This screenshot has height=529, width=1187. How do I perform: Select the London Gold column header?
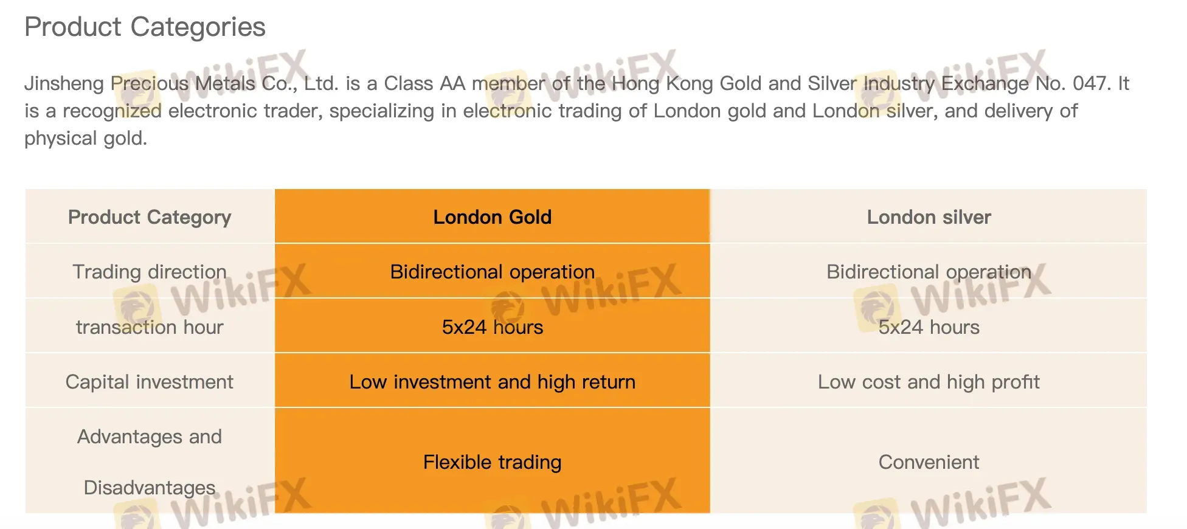pyautogui.click(x=492, y=217)
